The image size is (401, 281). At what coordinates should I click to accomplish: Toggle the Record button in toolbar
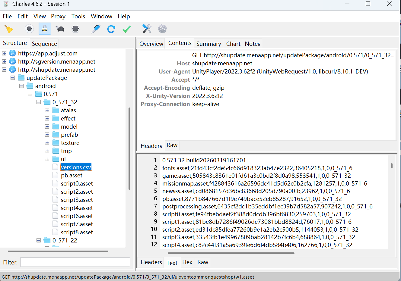[29, 29]
